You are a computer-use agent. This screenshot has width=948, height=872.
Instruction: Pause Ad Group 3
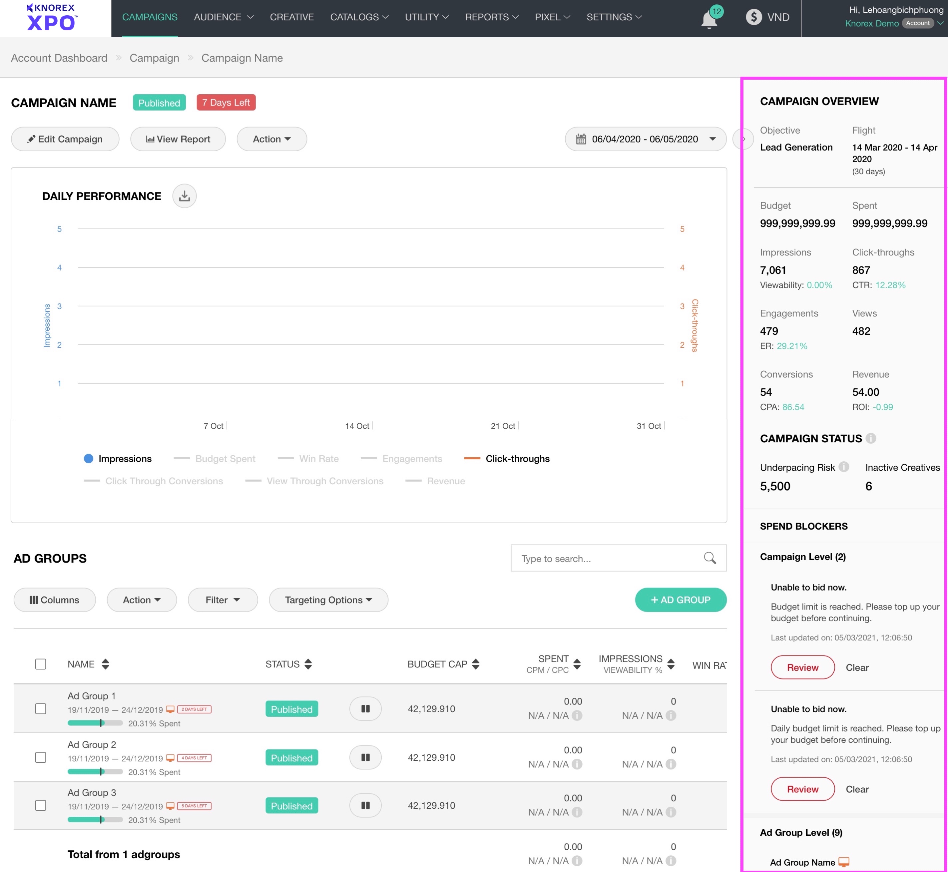365,805
